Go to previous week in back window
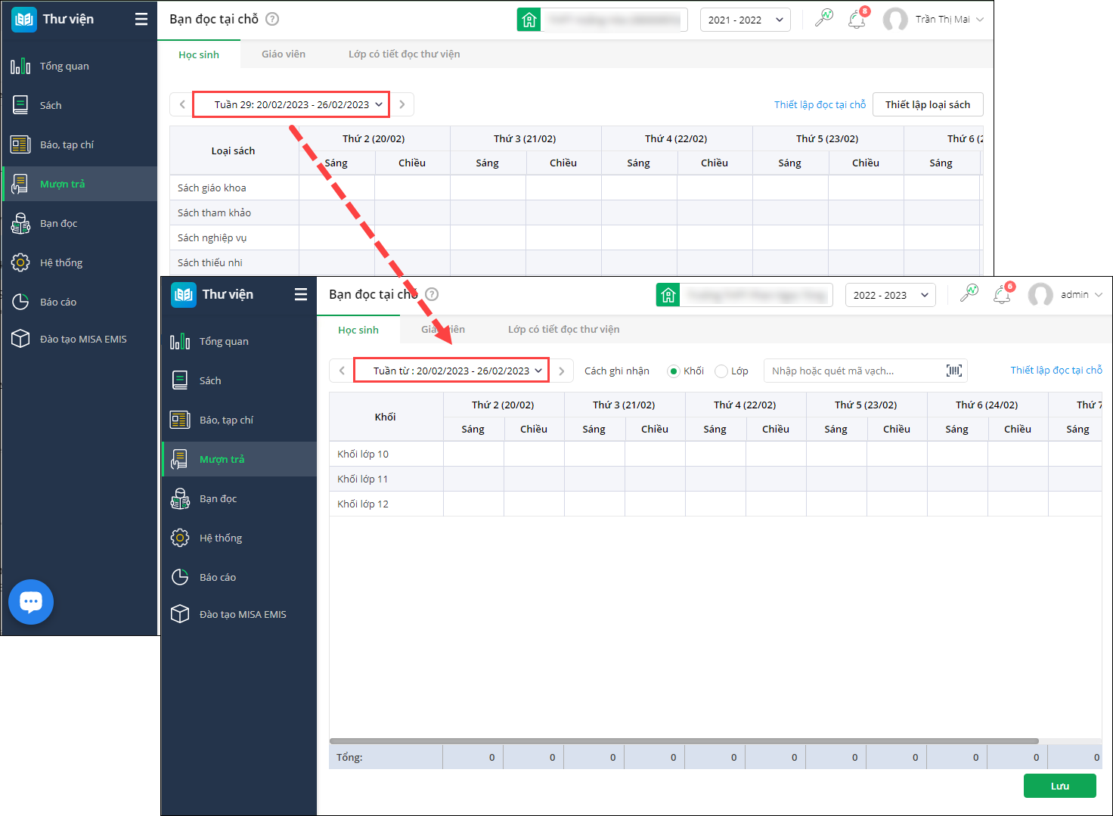Screen dimensions: 1113x816 [182, 104]
